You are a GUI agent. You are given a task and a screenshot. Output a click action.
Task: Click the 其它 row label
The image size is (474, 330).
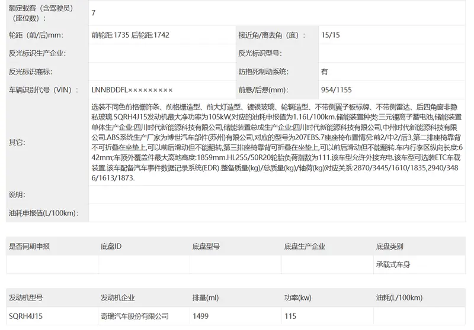17,143
